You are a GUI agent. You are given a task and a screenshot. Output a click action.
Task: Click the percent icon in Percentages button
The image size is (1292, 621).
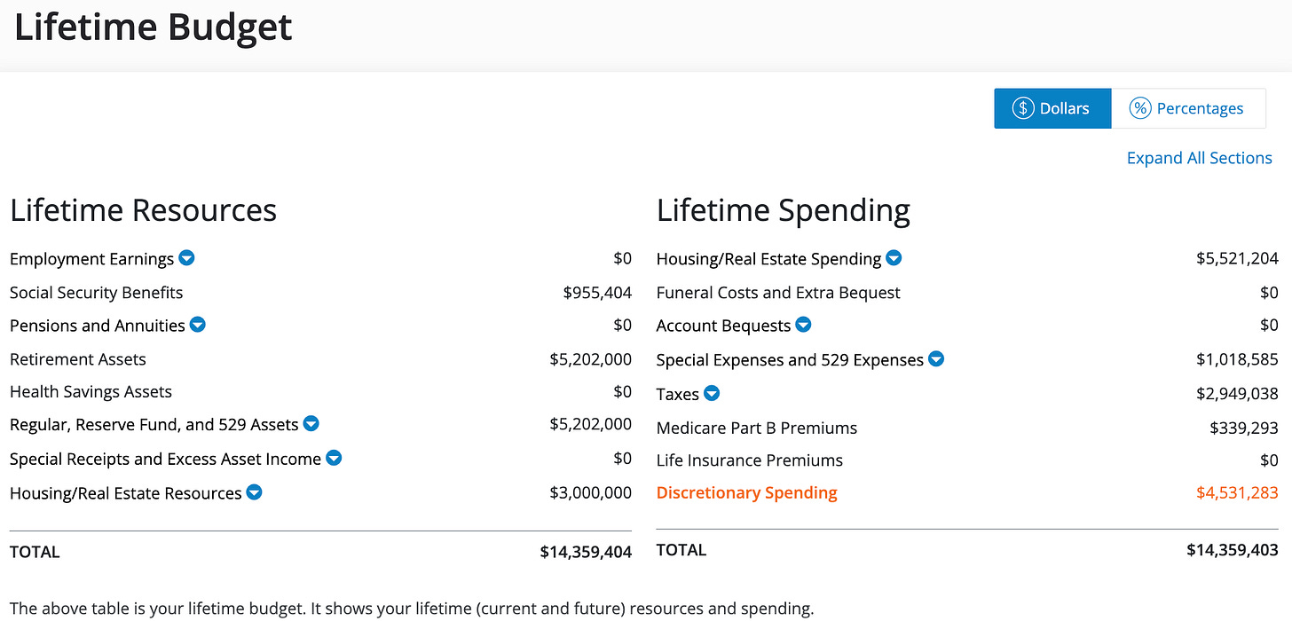(x=1139, y=108)
